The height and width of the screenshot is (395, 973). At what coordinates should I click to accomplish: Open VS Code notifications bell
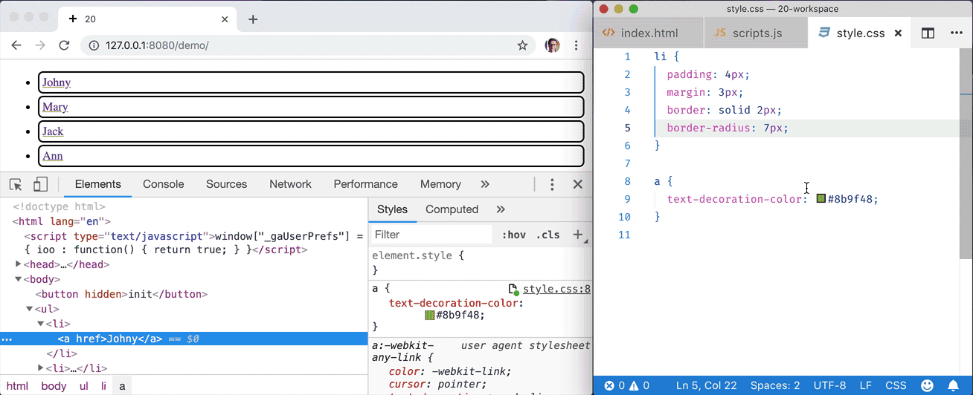pos(953,386)
